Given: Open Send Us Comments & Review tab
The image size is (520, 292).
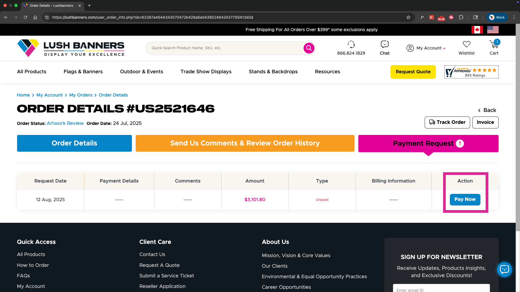Looking at the screenshot, I should click(x=245, y=143).
